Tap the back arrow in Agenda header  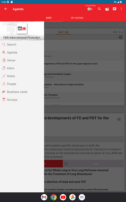[6, 9]
